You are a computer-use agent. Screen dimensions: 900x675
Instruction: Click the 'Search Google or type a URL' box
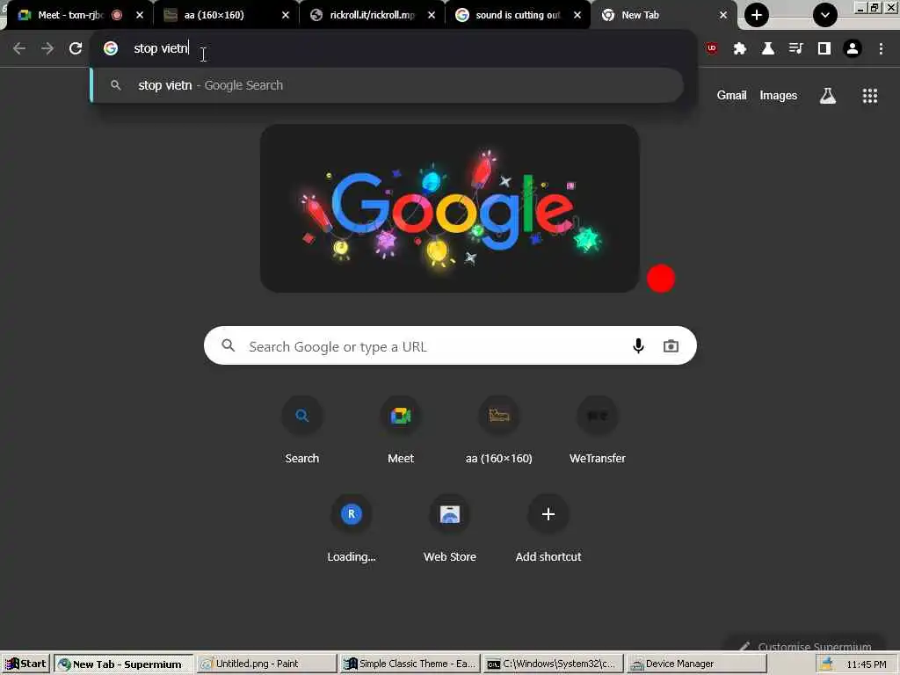450,345
